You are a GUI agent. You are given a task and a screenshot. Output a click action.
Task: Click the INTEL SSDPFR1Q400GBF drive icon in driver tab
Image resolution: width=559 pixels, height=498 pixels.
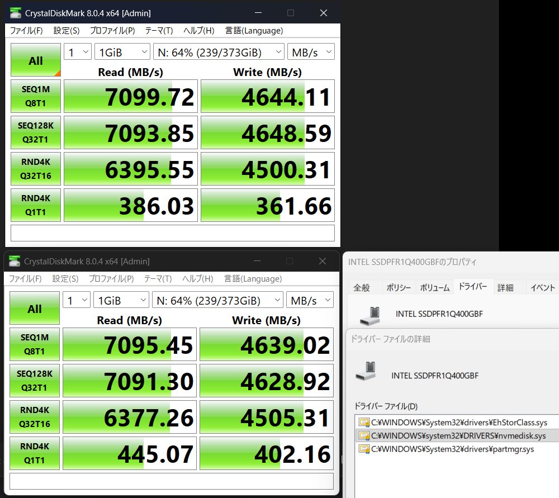click(371, 315)
